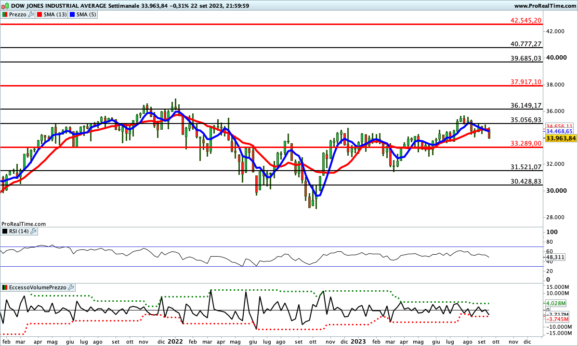Image resolution: width=578 pixels, height=346 pixels.
Task: Select the RSI (14) indicator label
Action: point(19,231)
